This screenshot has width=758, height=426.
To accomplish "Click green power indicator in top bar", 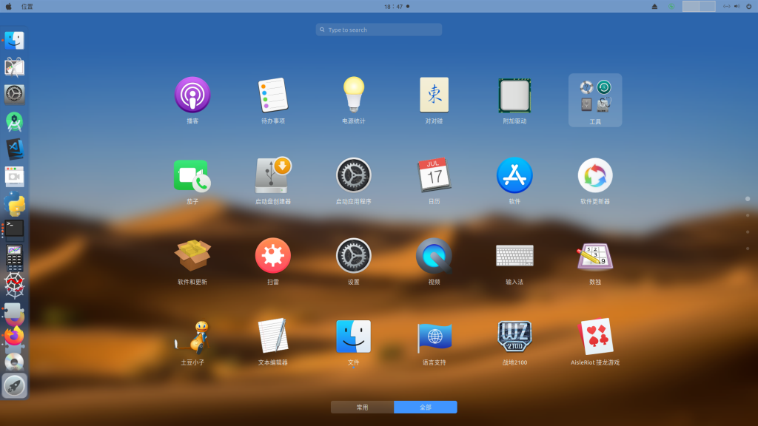I will (671, 6).
